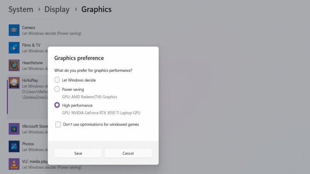310x174 pixels.
Task: Click the Microsoft Store list item label
Action: pyautogui.click(x=36, y=126)
